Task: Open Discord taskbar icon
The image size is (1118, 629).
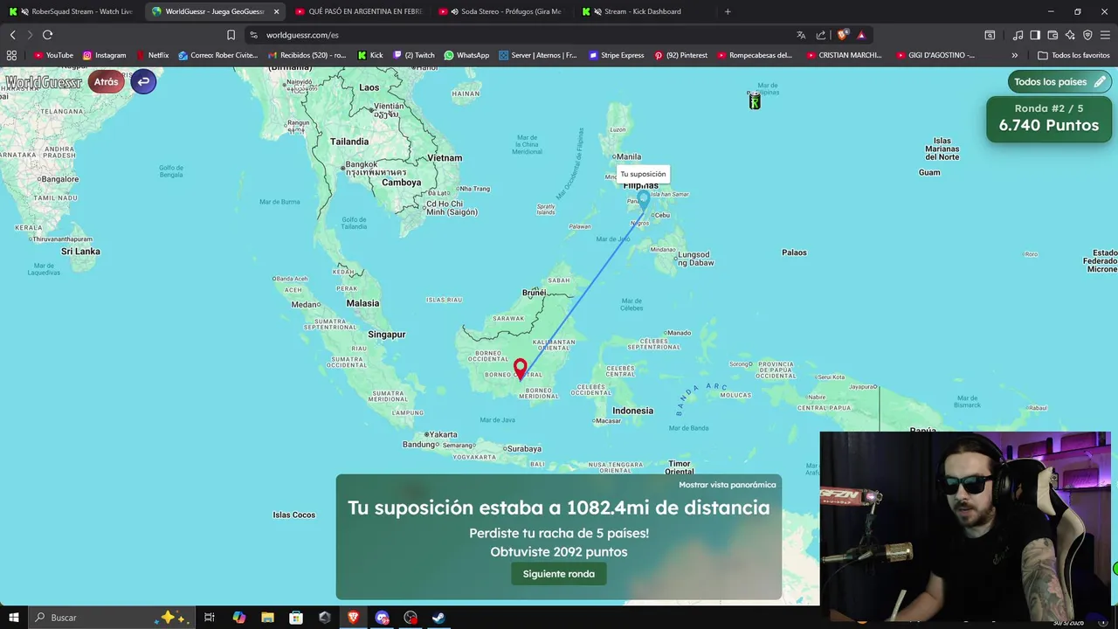Action: coord(382,618)
